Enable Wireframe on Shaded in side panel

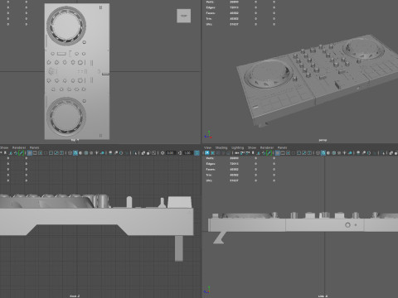[x=333, y=153]
